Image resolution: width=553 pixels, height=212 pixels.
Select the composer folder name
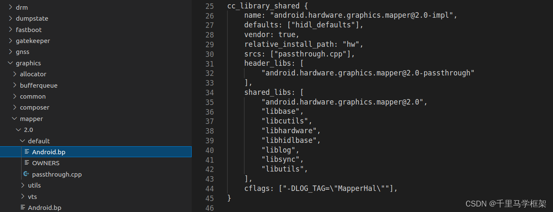(x=35, y=107)
